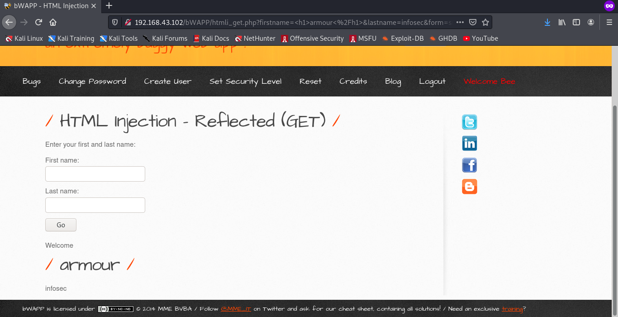Focus the First name input field
Screen dimensions: 618x317
click(95, 174)
